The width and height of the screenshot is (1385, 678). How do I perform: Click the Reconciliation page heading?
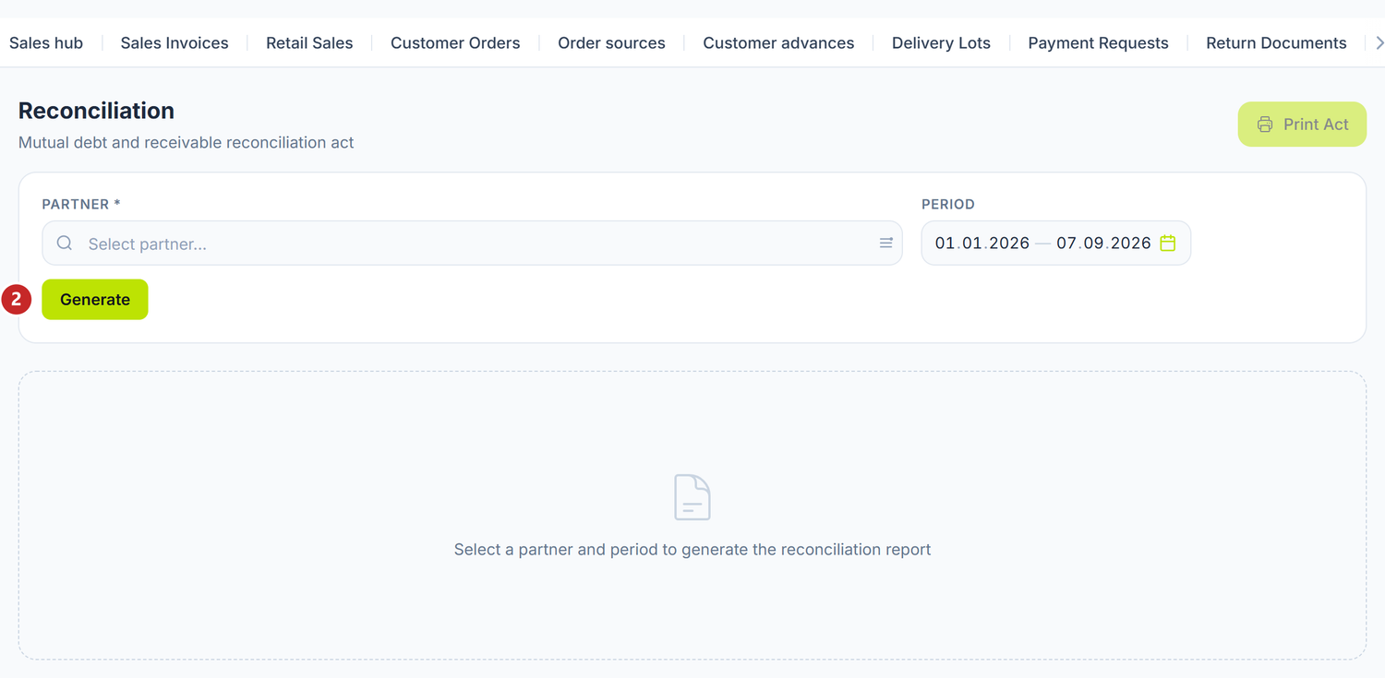(96, 111)
